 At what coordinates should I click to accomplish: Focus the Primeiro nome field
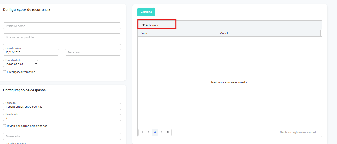coord(62,26)
